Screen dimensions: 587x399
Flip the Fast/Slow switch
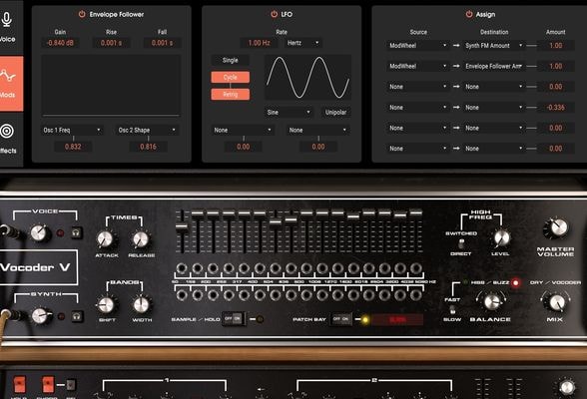(452, 309)
